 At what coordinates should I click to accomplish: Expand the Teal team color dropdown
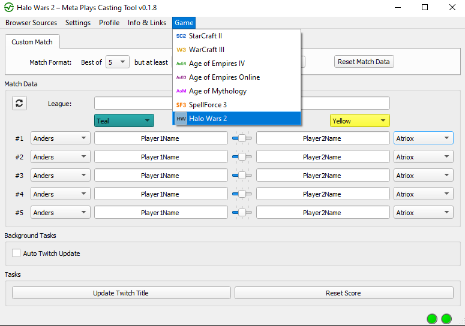(124, 120)
